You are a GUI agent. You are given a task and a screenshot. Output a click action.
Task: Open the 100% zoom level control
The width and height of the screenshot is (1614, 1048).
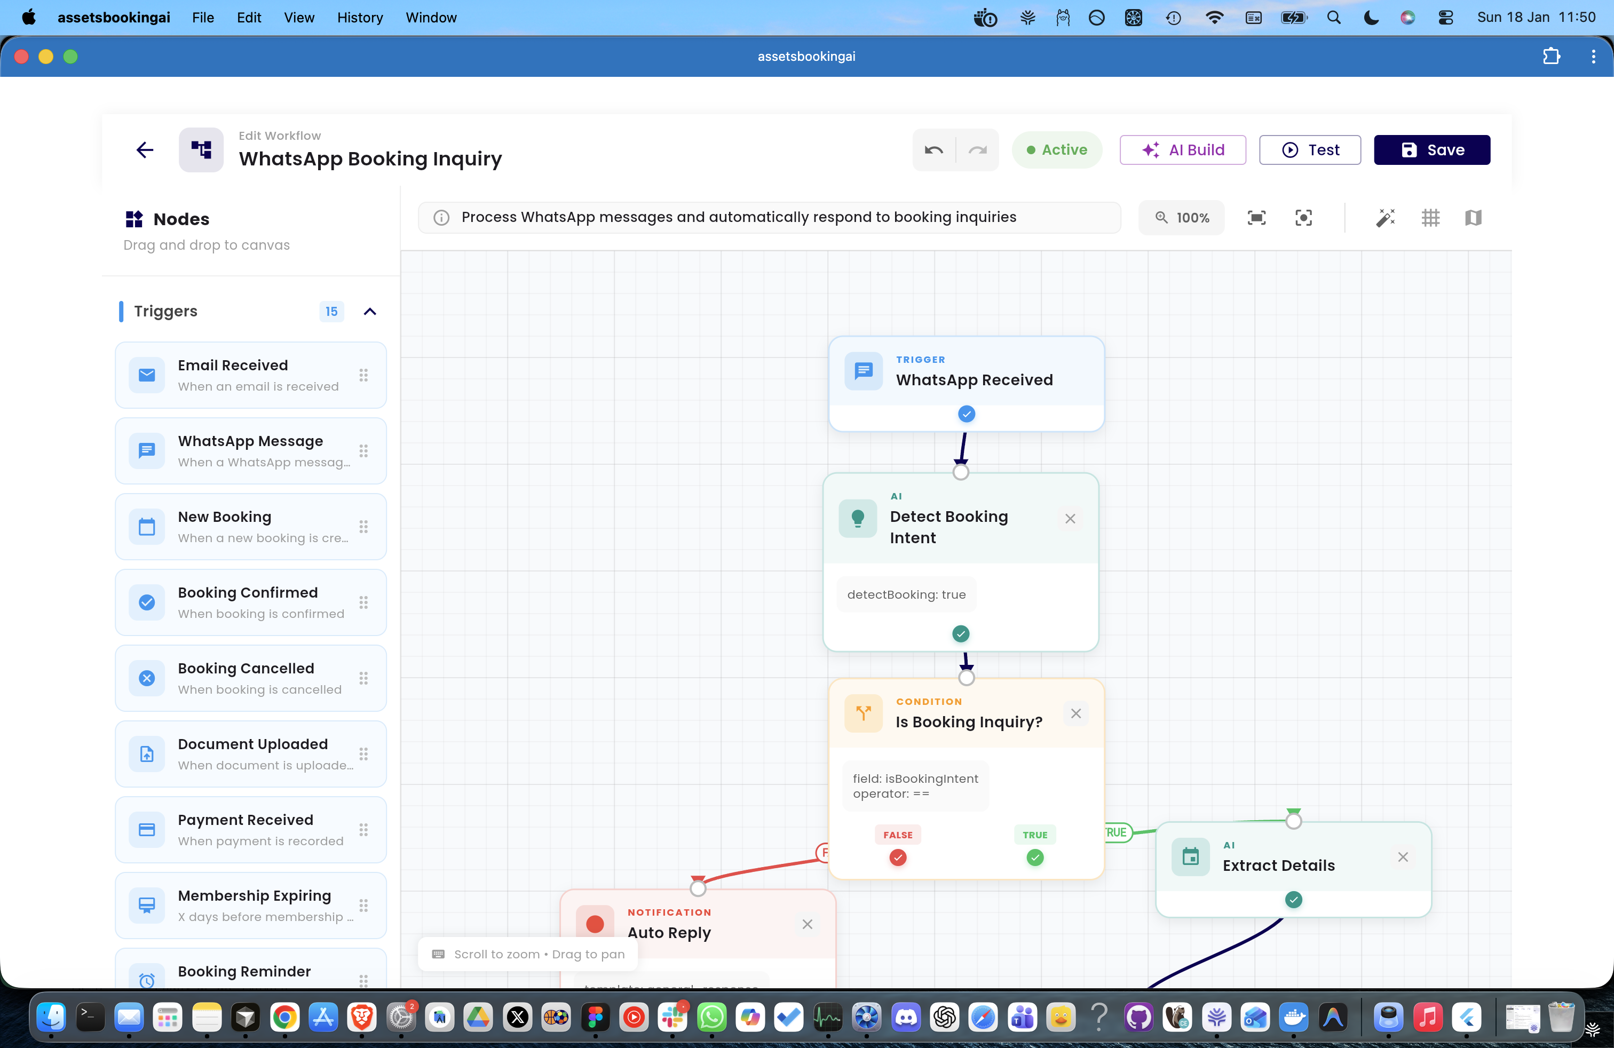click(1181, 218)
